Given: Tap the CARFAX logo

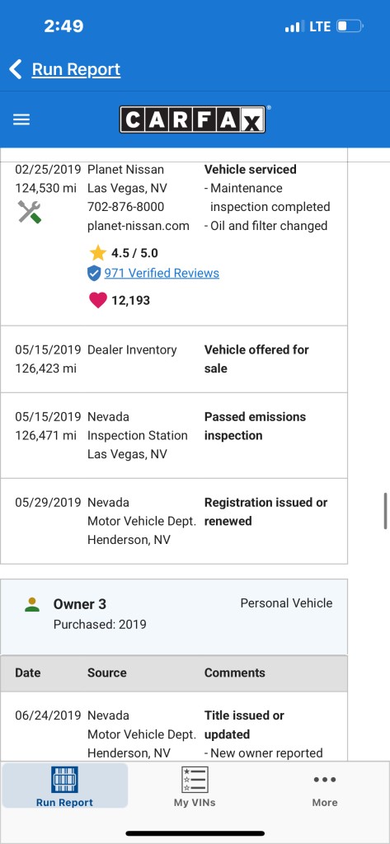Looking at the screenshot, I should [192, 120].
